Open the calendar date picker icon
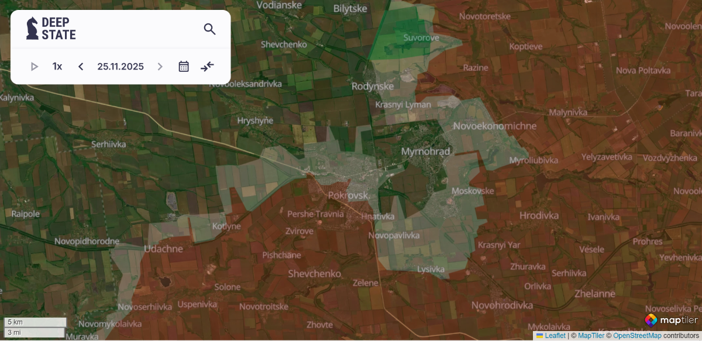Viewport: 702px width, 341px height. pos(184,67)
